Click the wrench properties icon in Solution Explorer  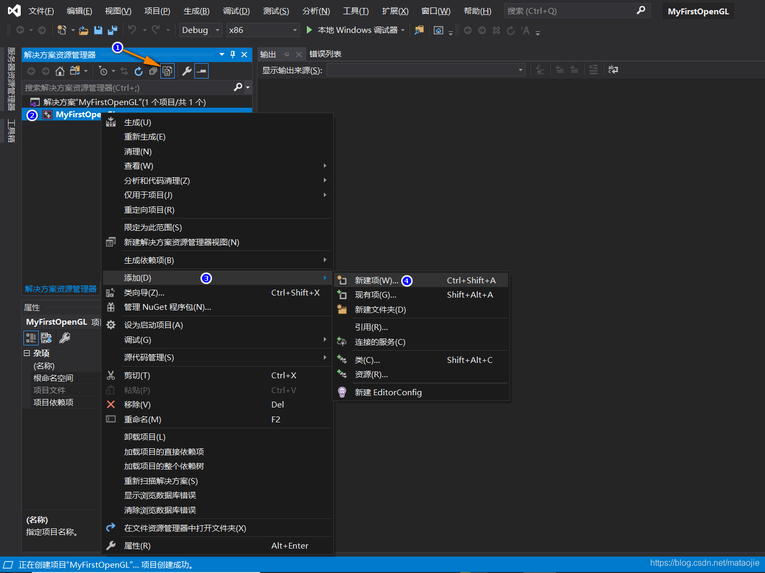187,71
